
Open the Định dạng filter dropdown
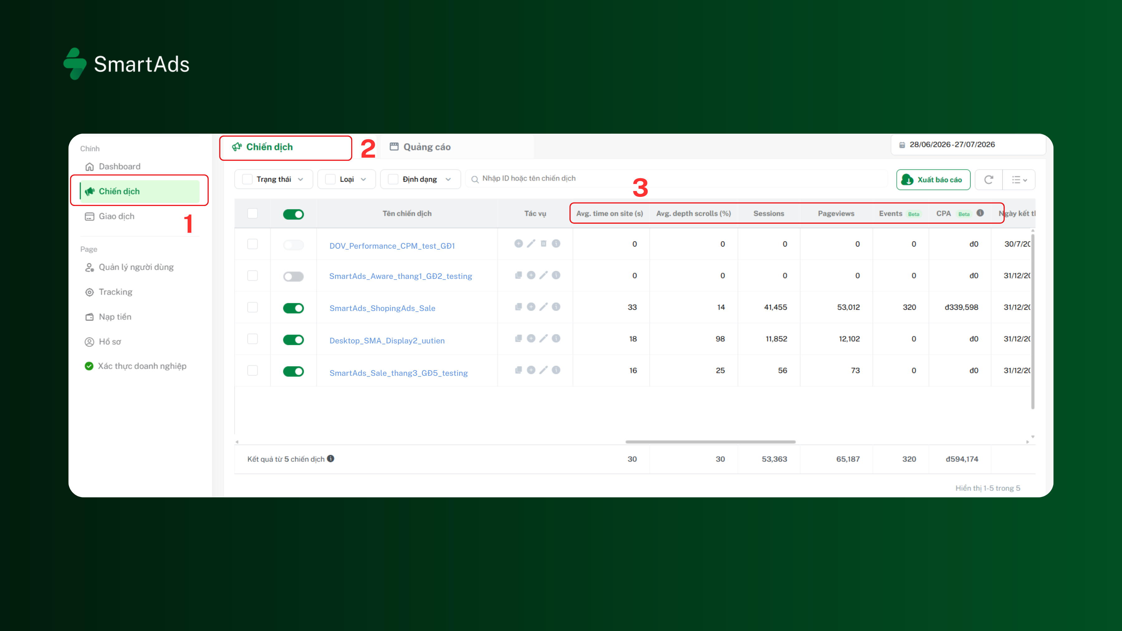(x=420, y=179)
